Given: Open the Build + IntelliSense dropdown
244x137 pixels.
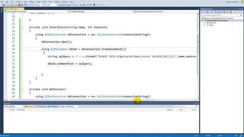Looking at the screenshot, I should pos(69,107).
